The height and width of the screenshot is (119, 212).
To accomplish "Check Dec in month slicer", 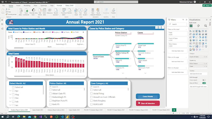I will [13, 98].
